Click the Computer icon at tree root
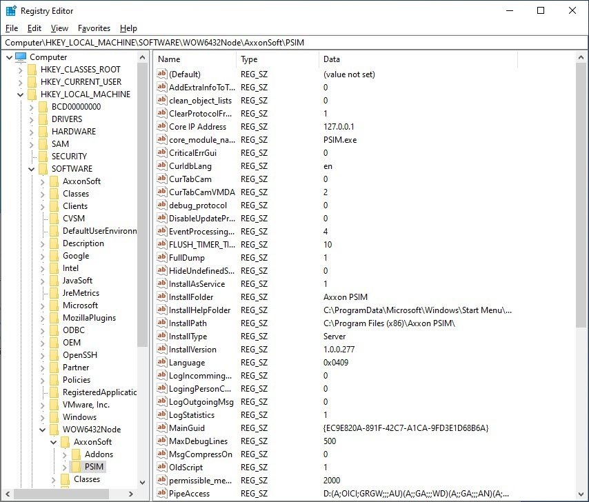Screen dimensions: 589x502 coord(21,57)
